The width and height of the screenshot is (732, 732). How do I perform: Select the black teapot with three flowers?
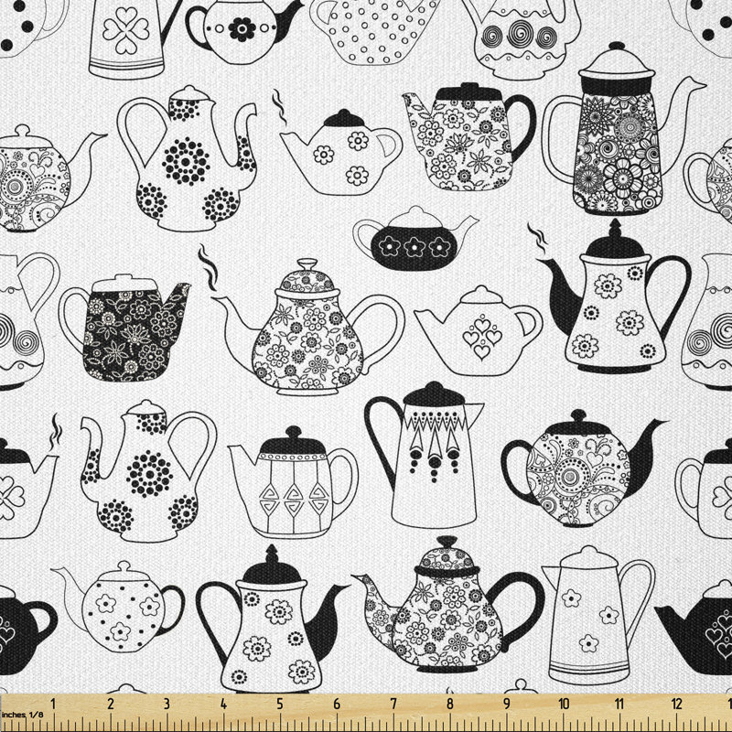tap(415, 239)
